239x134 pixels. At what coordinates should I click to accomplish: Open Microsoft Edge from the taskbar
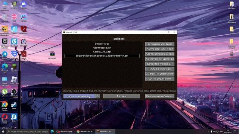pos(52,131)
